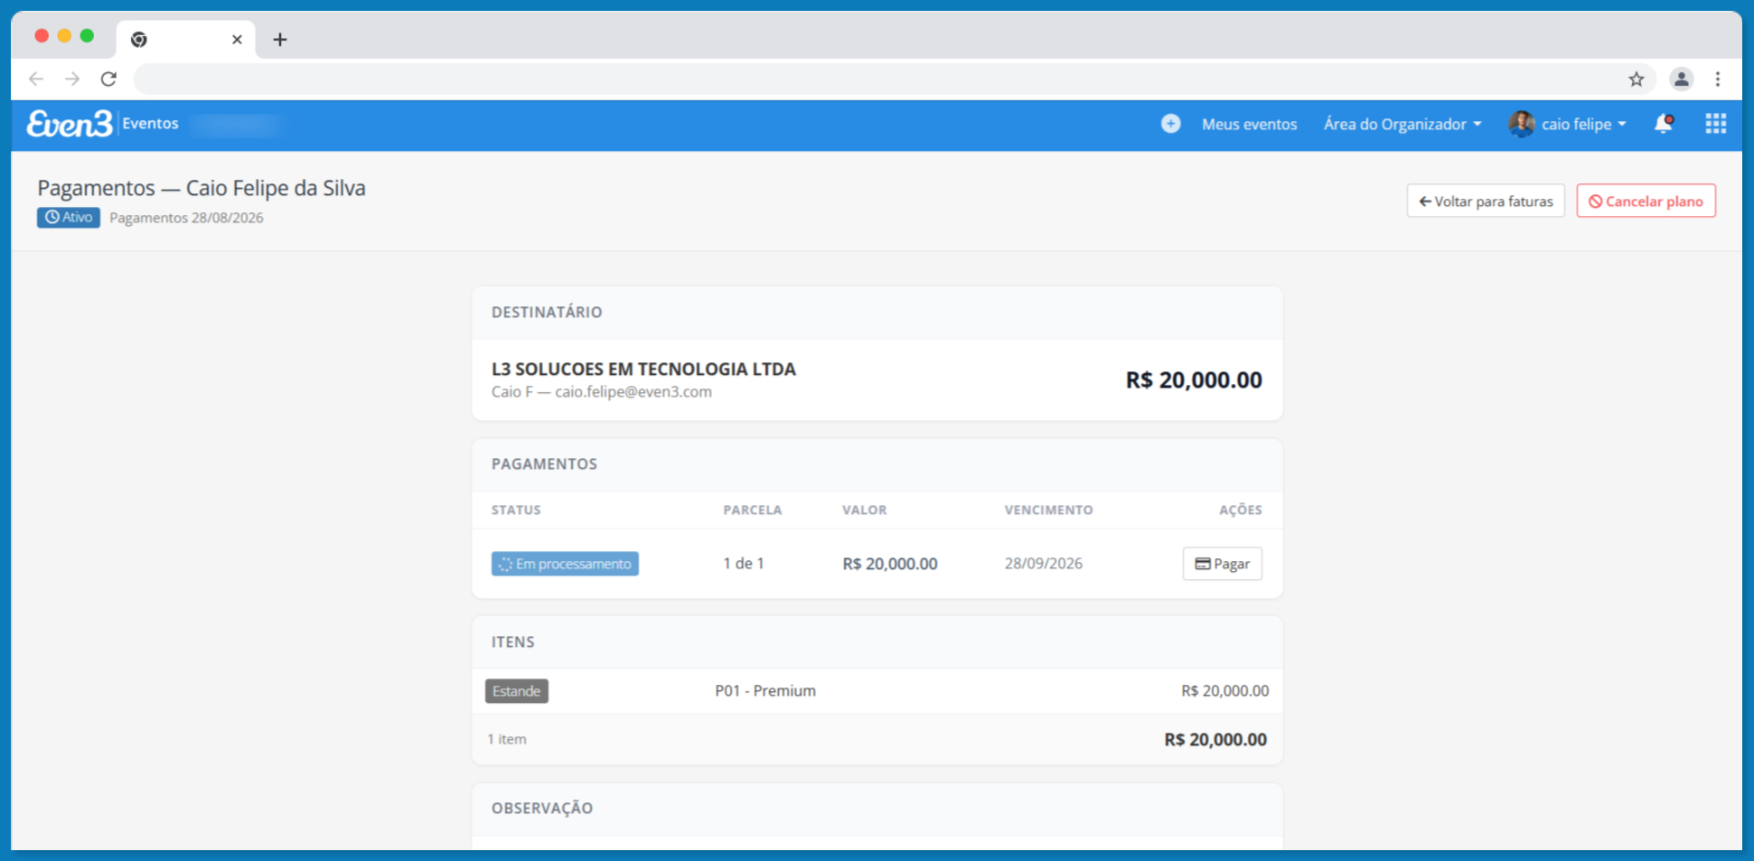Bookmark this page with the star icon

click(x=1636, y=80)
